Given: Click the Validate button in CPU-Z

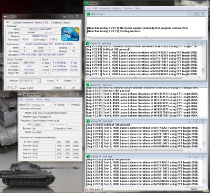Looking at the screenshot, I should pos(58,88).
